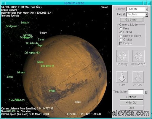Click the Hide GUI button
Screen dimensions: 152x119
[132, 103]
